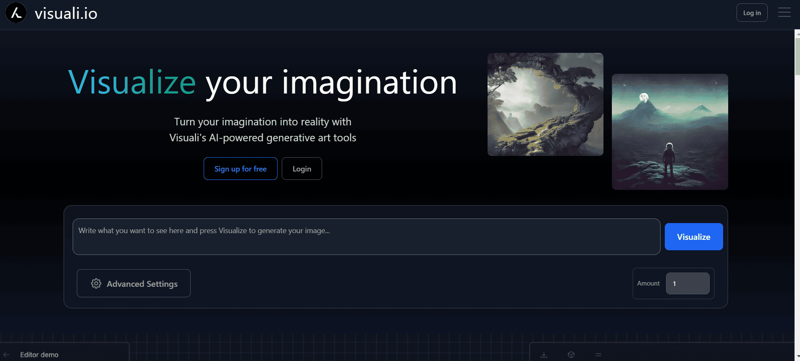Click the gear icon in Advanced Settings
800x361 pixels.
96,283
